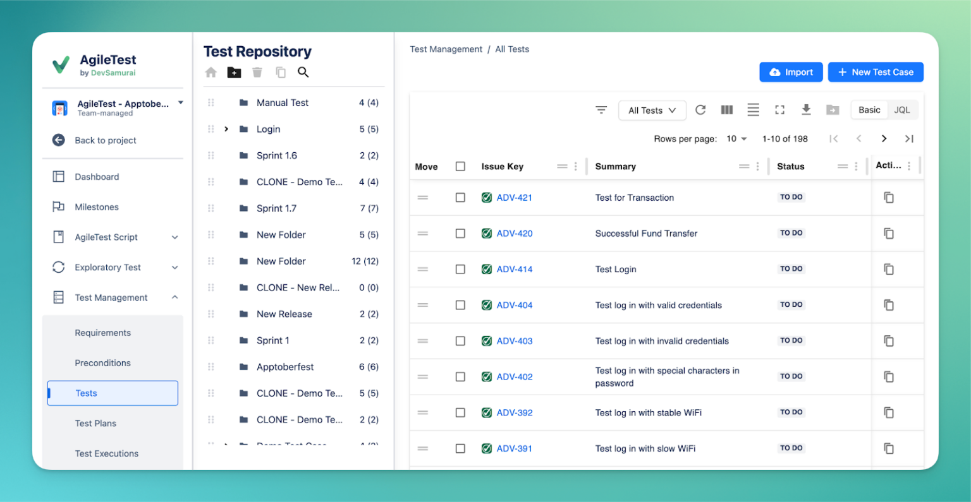Open search in Test Repository
971x502 pixels.
coord(303,72)
